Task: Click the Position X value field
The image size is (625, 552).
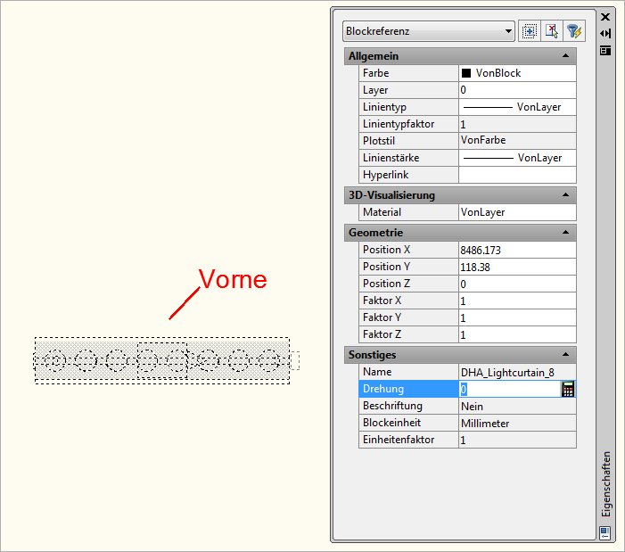Action: 517,251
